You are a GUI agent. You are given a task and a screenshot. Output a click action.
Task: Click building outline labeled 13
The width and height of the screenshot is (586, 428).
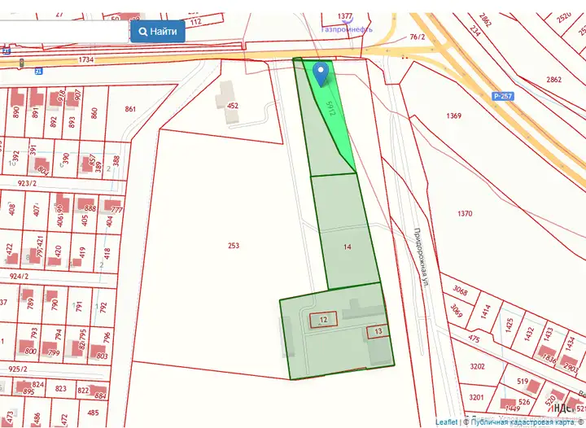coord(378,331)
